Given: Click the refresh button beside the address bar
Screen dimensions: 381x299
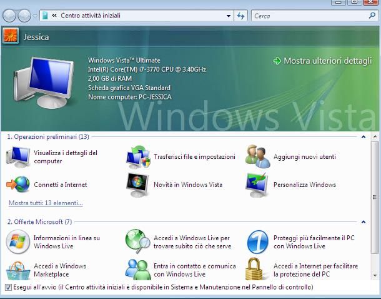Looking at the screenshot, I should coord(240,16).
